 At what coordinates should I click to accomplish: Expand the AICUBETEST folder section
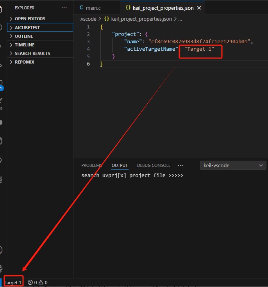40,27
